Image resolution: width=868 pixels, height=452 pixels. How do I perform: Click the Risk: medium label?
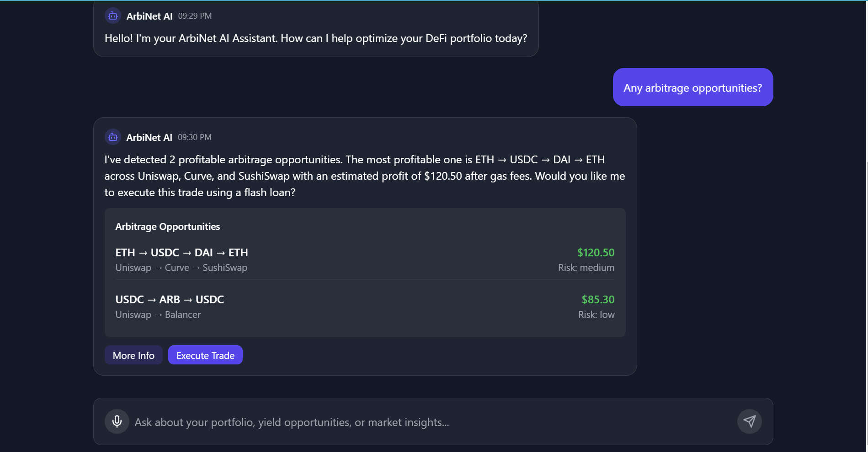click(586, 268)
